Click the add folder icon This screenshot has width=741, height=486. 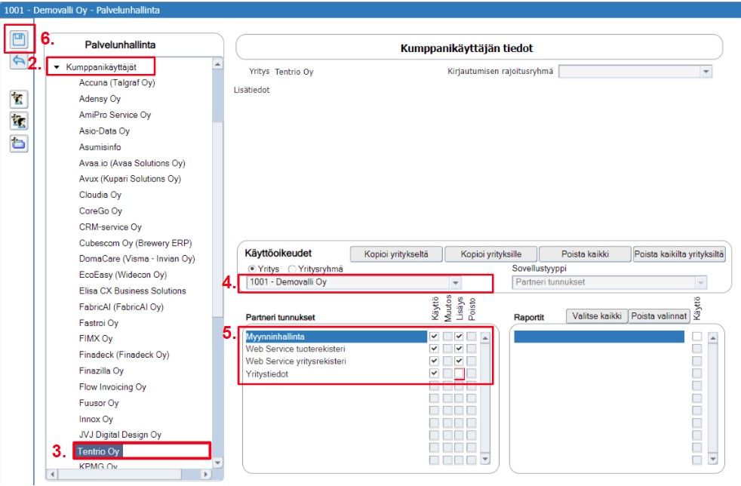(x=18, y=143)
